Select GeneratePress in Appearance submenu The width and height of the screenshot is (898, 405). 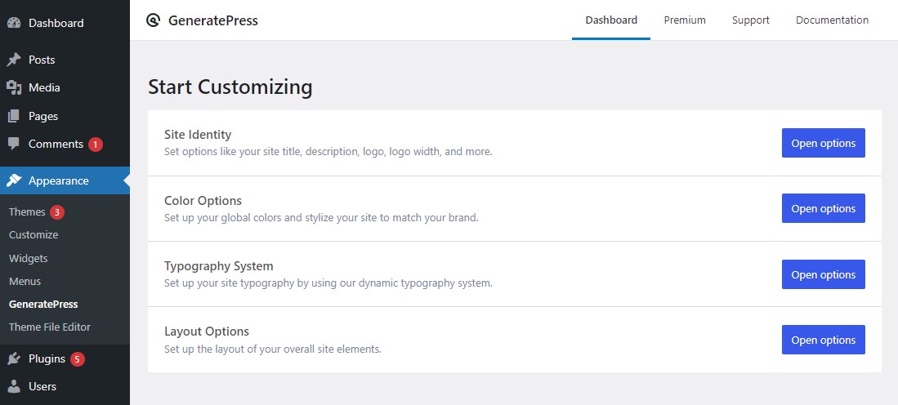pyautogui.click(x=43, y=305)
